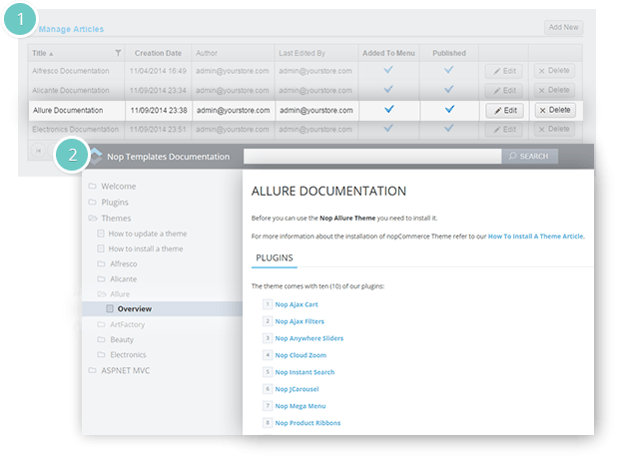Screen dimensions: 619x459
Task: Toggle Published check for Allure Documentation
Action: point(449,109)
